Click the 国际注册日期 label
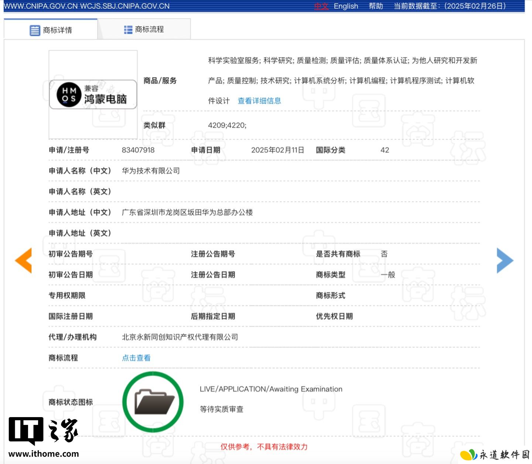This screenshot has height=464, width=532. tap(71, 316)
